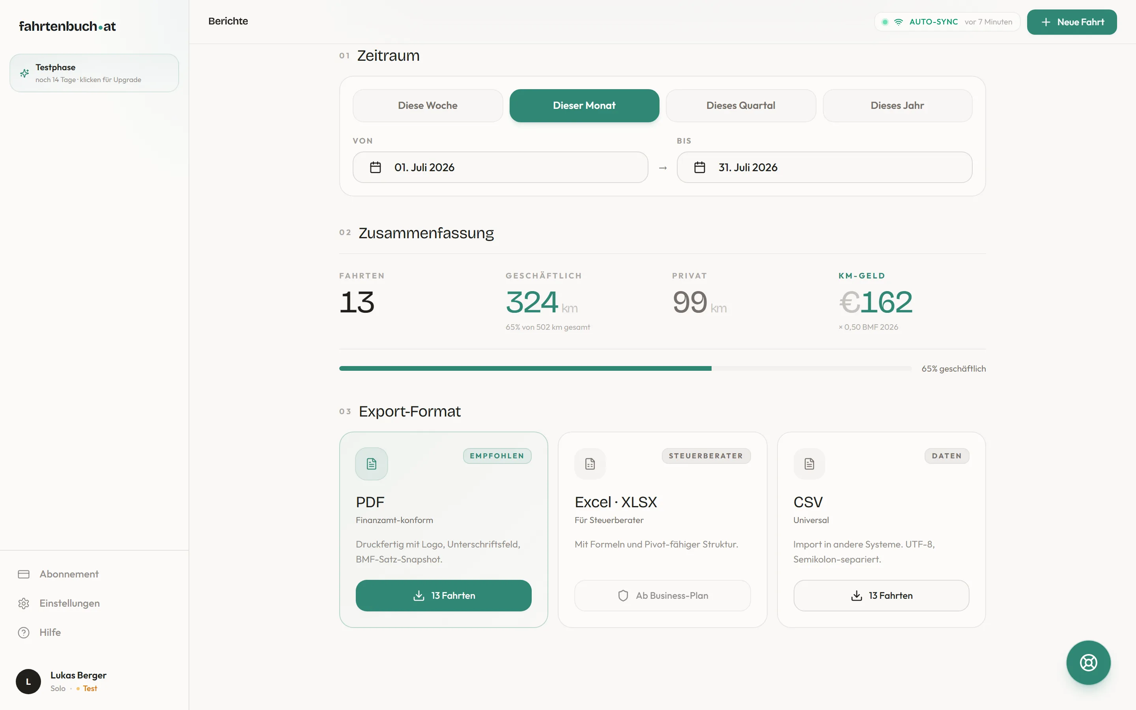The image size is (1136, 710).
Task: Open the Von date field 01. Juli 2026
Action: [x=500, y=167]
